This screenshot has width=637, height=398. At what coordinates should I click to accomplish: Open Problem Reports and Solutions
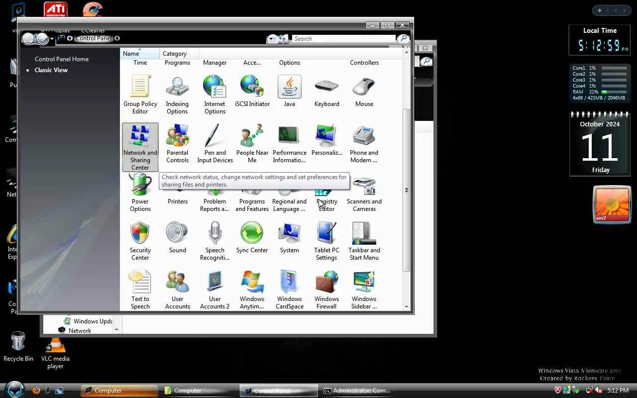(x=214, y=204)
